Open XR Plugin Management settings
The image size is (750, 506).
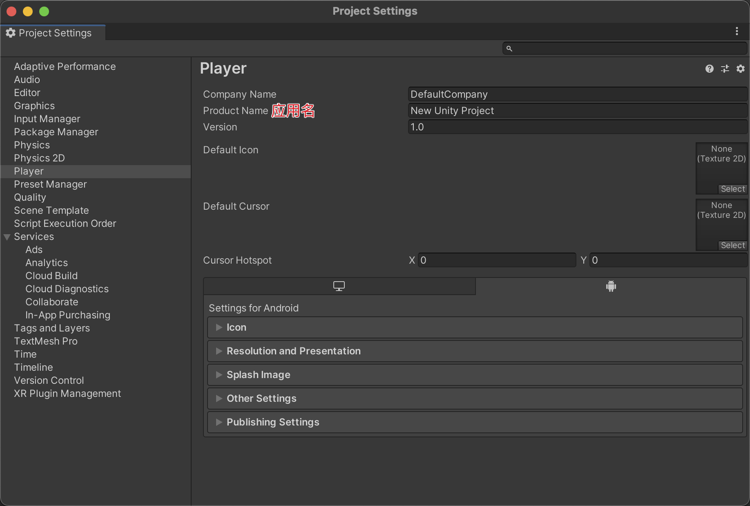click(96, 394)
